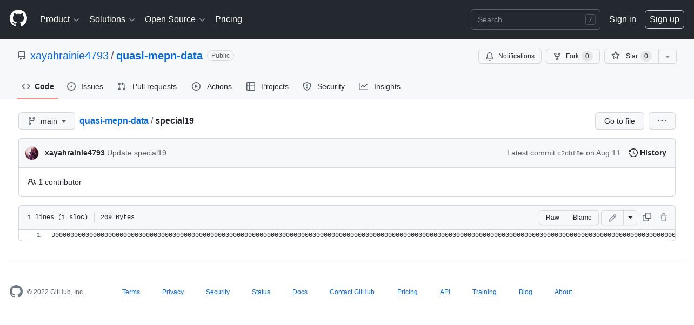The width and height of the screenshot is (694, 325).
Task: Star the repository
Action: (x=631, y=56)
